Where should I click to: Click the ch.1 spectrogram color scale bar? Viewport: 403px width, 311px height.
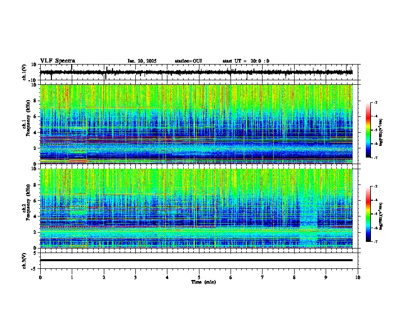click(x=368, y=130)
